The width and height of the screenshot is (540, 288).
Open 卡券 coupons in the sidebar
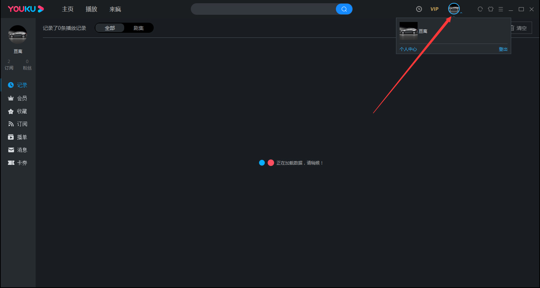pyautogui.click(x=18, y=163)
